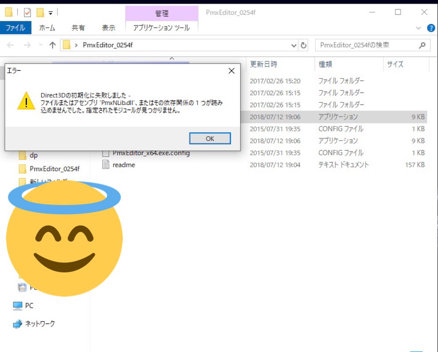Click the PmxEditor_0254f folder icon in tree
Image resolution: width=438 pixels, height=352 pixels.
(22, 169)
